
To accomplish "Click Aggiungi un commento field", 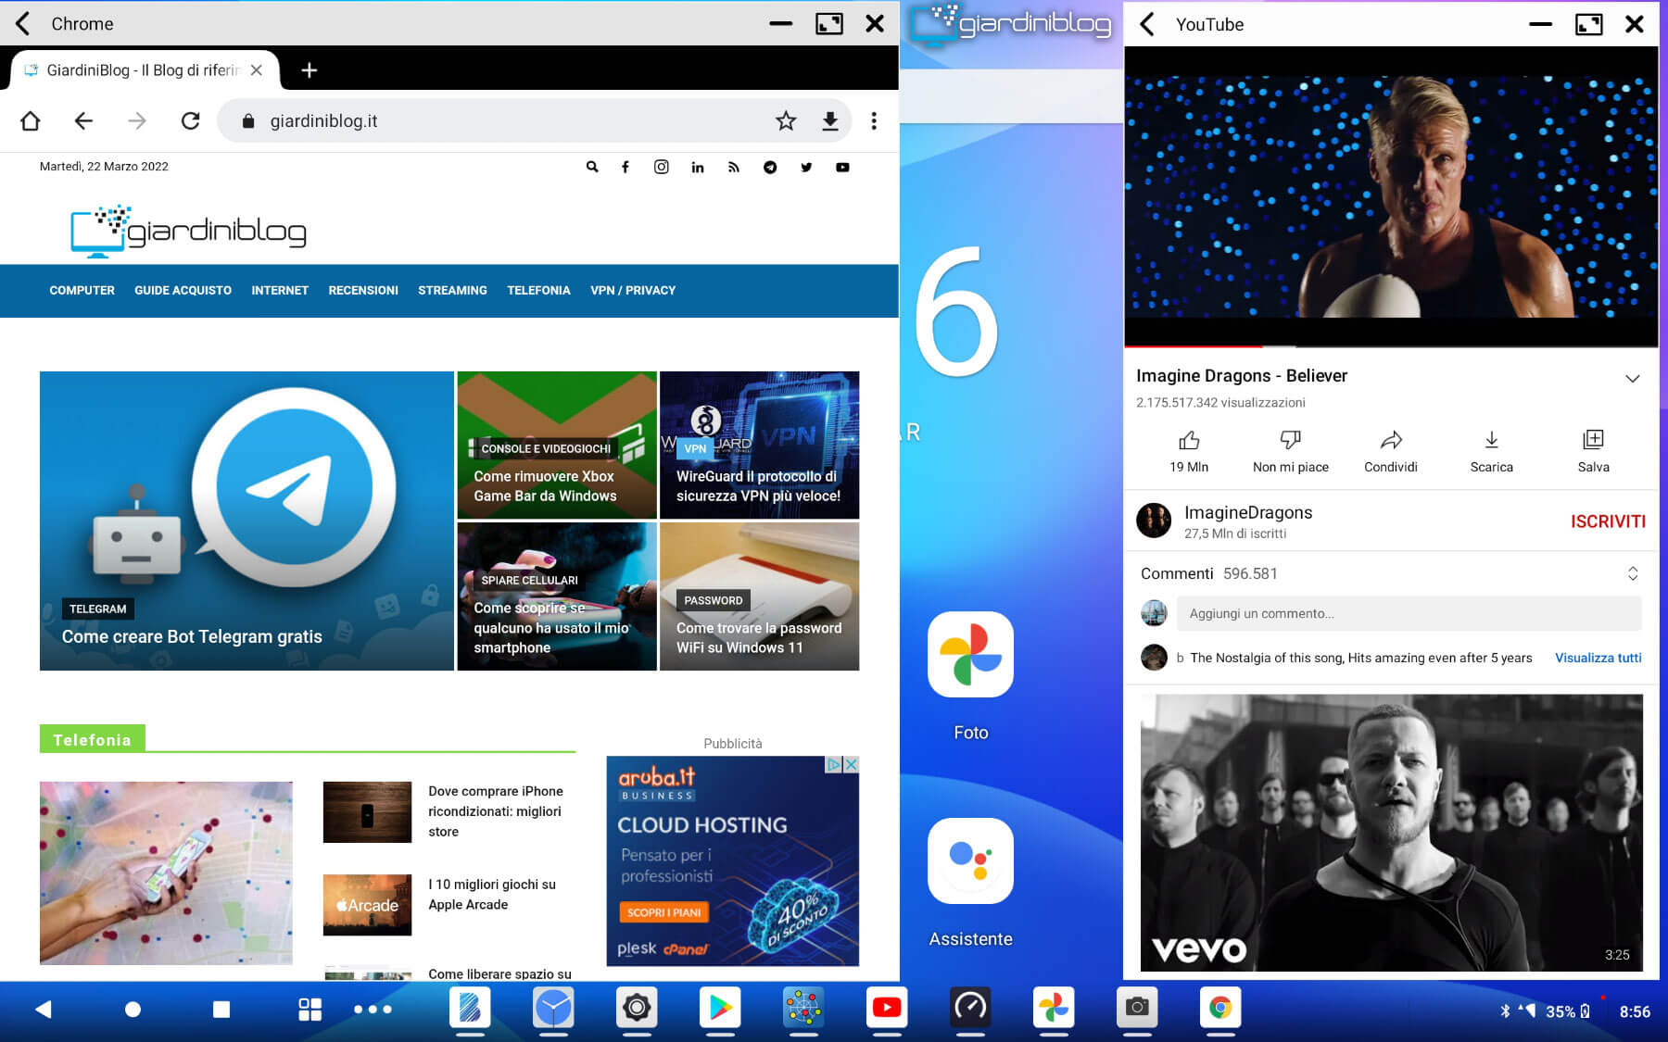I will tap(1409, 613).
